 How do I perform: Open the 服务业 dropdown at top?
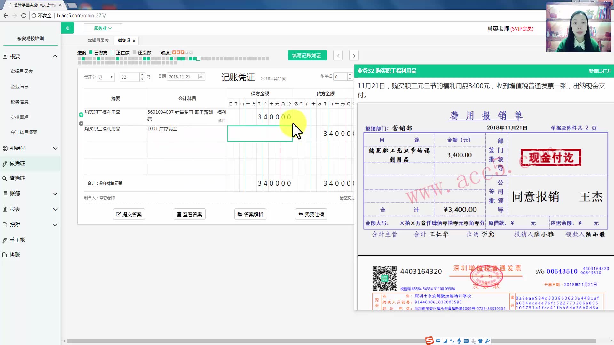(103, 28)
